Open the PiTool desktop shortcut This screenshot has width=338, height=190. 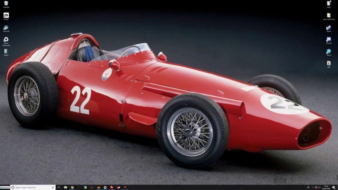point(329,51)
